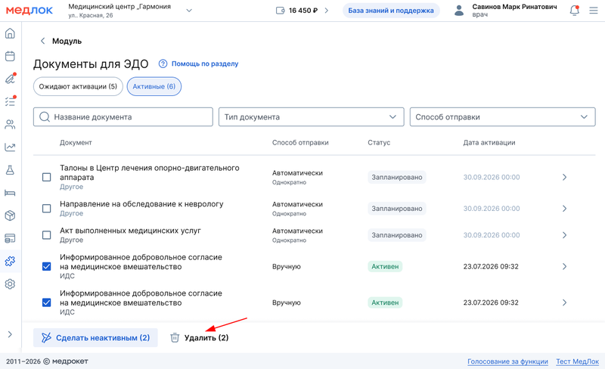Click the user avatar icon

coord(459,11)
